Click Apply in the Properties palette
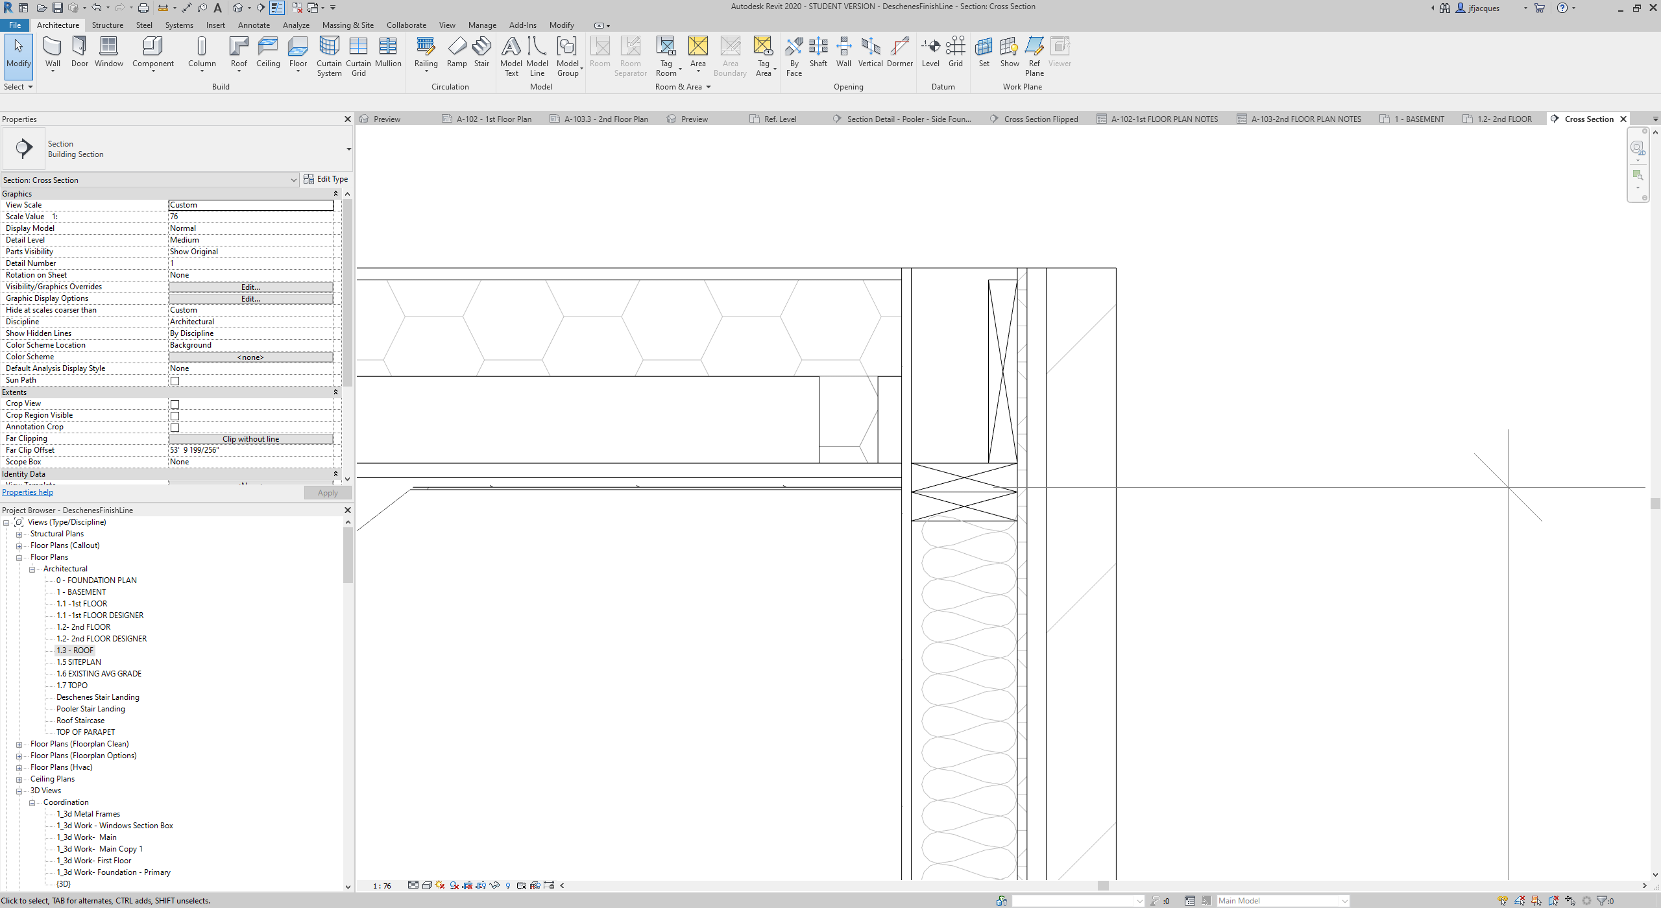This screenshot has height=908, width=1661. 327,492
